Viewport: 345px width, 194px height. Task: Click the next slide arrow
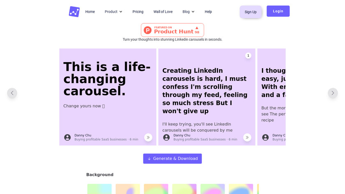[x=333, y=93]
